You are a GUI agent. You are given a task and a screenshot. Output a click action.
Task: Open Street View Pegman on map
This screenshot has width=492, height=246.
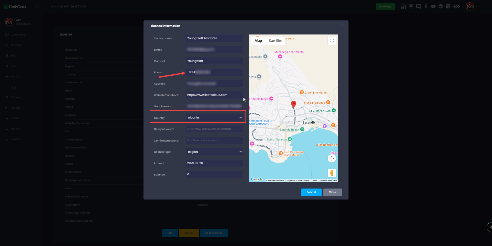(332, 173)
